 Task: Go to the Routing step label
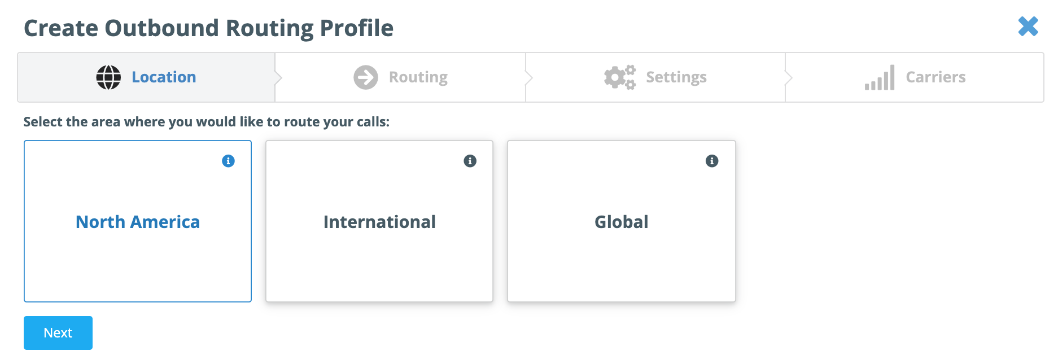point(418,77)
